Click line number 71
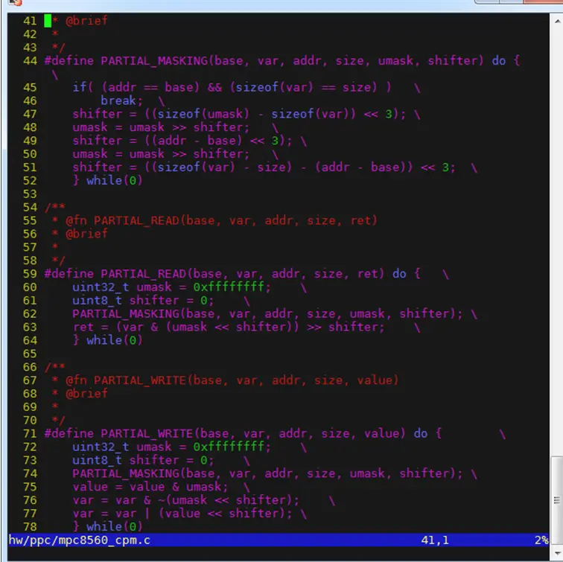The image size is (563, 562). [x=30, y=433]
